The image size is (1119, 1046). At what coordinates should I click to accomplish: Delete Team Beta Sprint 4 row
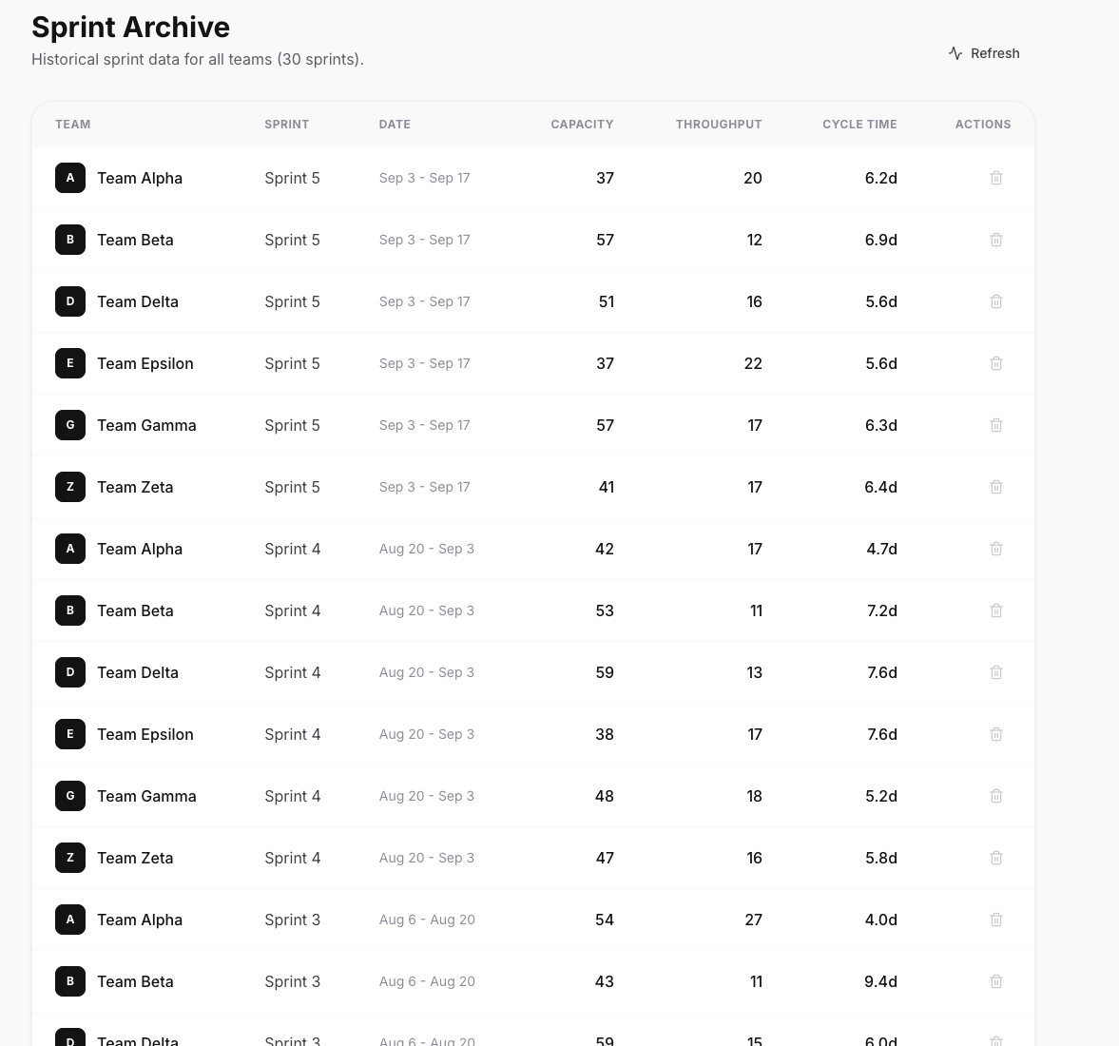click(996, 610)
